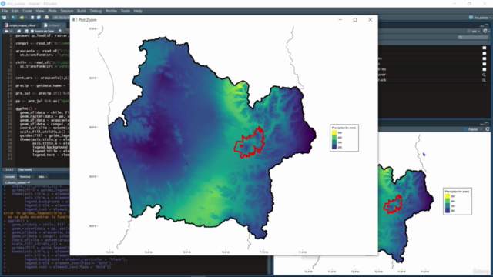
Task: Click the fifth data table viewer icon
Action: [485, 69]
